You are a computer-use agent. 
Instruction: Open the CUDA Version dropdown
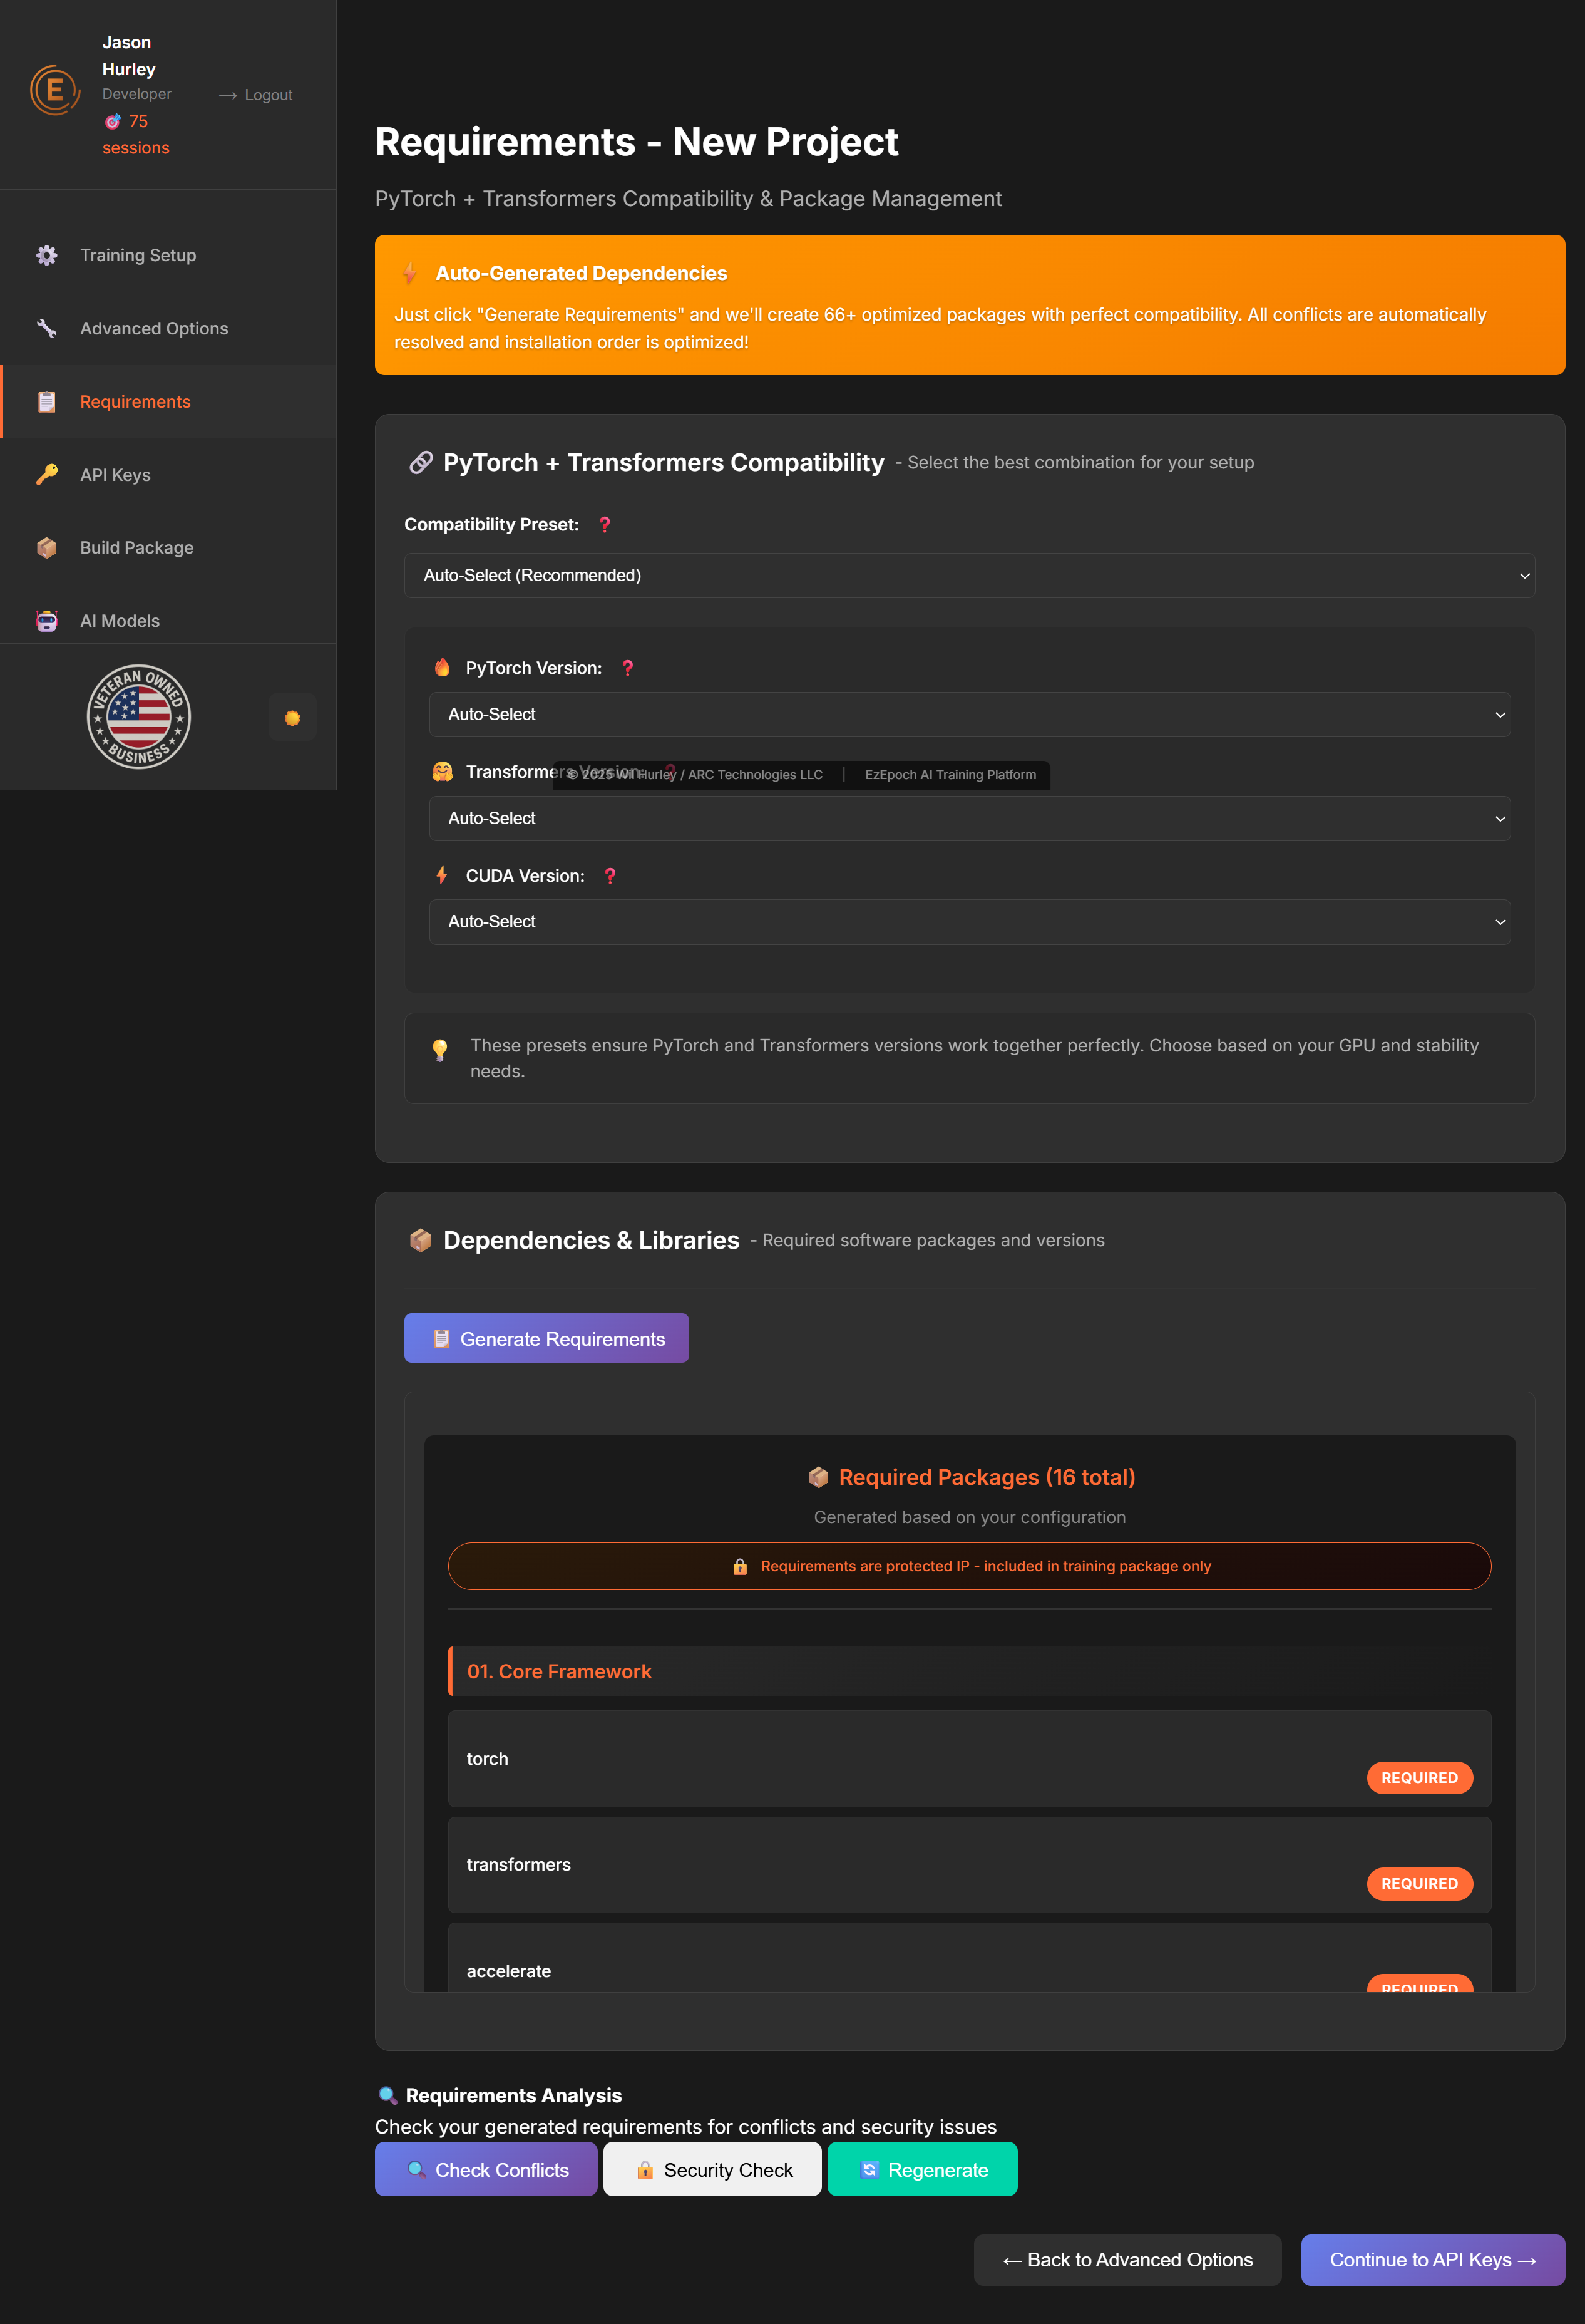(x=970, y=921)
